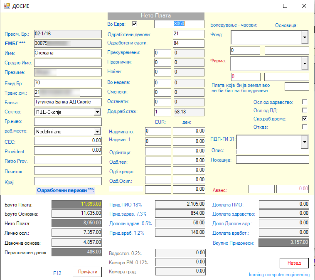This screenshot has width=315, height=280.
Task: Expand the раб.место combo box
Action: pyautogui.click(x=97, y=131)
